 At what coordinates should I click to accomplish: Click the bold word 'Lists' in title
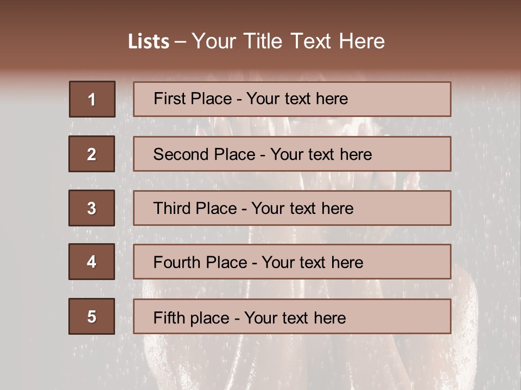point(149,42)
